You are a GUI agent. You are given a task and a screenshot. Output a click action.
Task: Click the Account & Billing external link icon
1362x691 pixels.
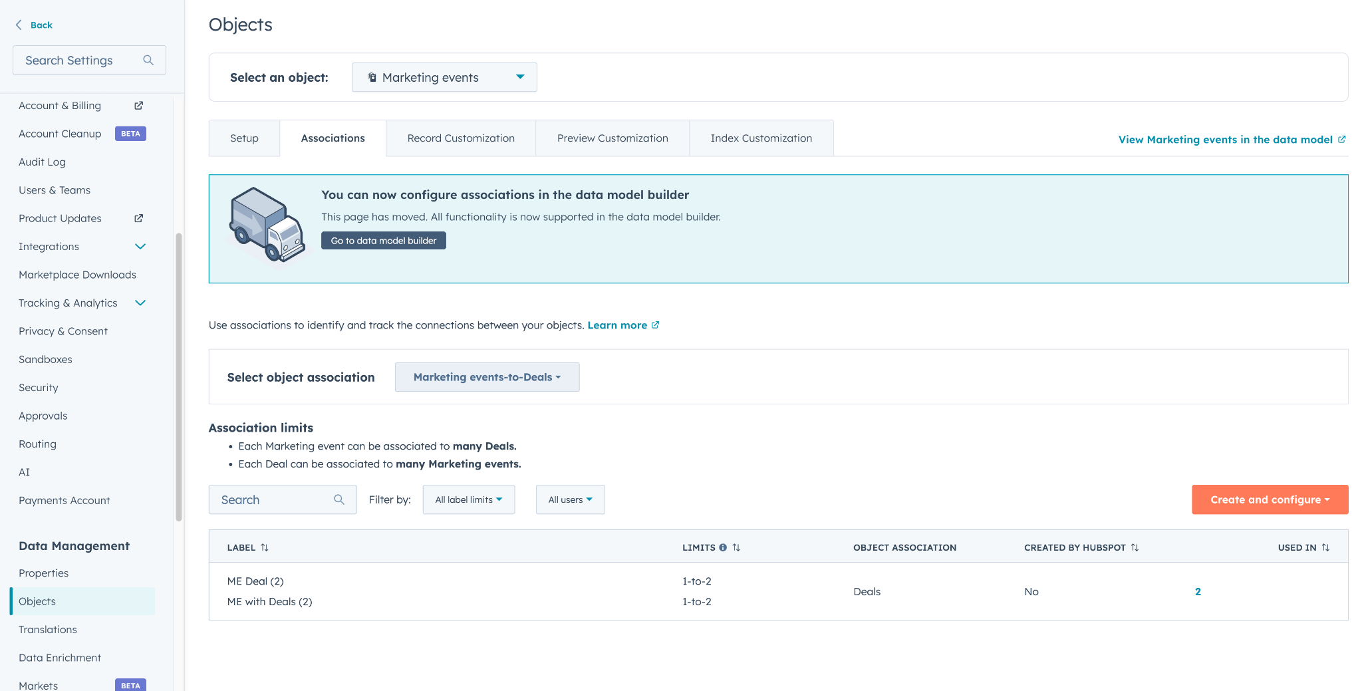pos(139,106)
